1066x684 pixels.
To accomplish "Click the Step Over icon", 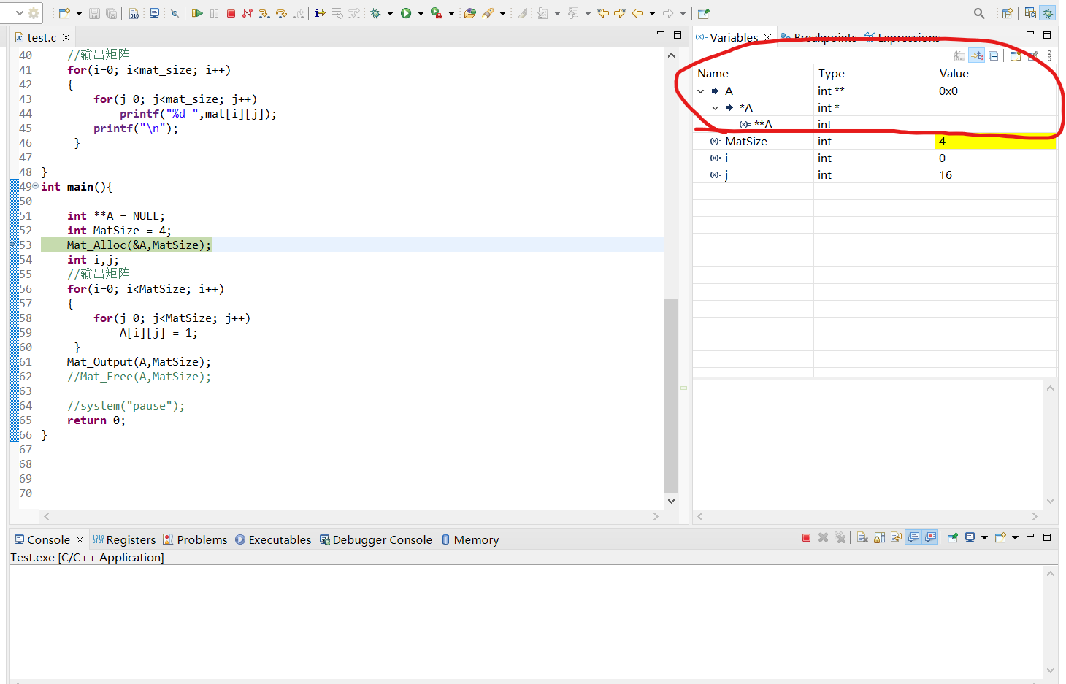I will (281, 13).
